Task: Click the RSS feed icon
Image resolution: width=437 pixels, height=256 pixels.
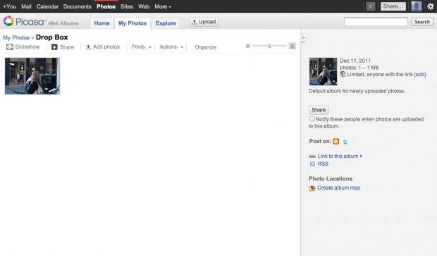Action: (x=312, y=164)
